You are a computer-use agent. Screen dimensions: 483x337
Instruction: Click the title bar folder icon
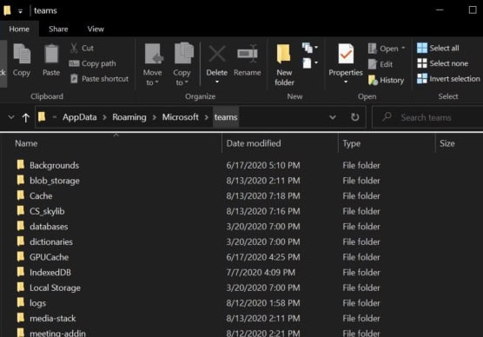point(8,10)
